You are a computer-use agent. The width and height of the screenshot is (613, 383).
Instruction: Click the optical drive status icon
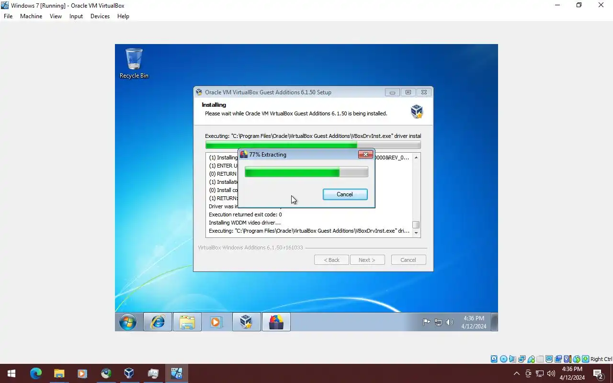point(503,359)
